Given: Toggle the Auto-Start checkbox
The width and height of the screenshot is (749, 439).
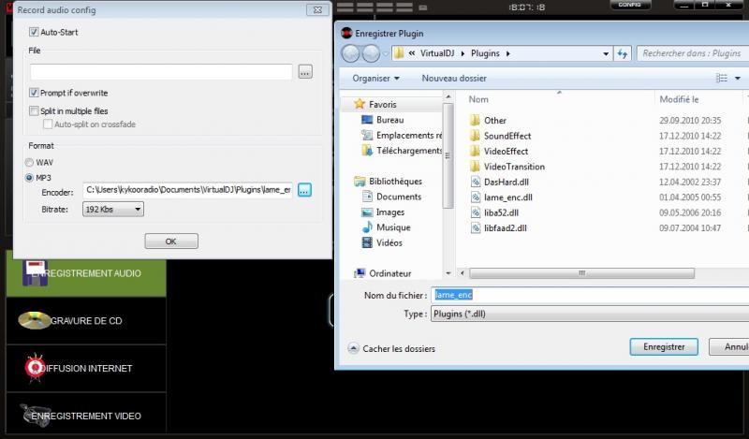Looking at the screenshot, I should (34, 32).
